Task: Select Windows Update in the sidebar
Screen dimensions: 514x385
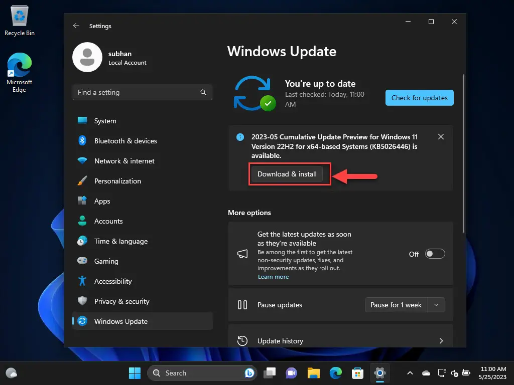Action: 142,321
